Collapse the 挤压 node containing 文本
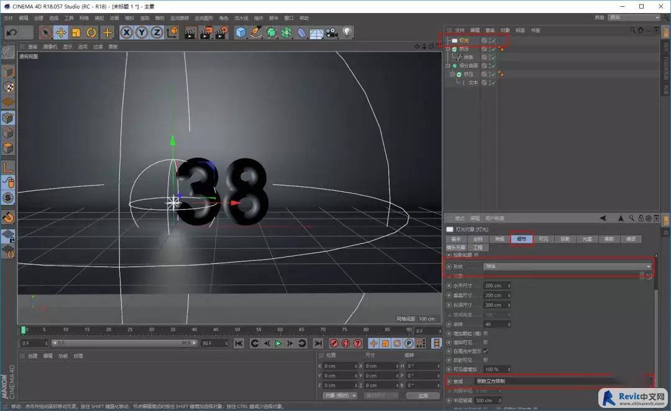 click(x=452, y=74)
